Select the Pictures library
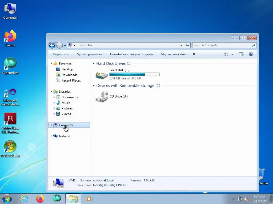273x204 pixels. pos(67,108)
